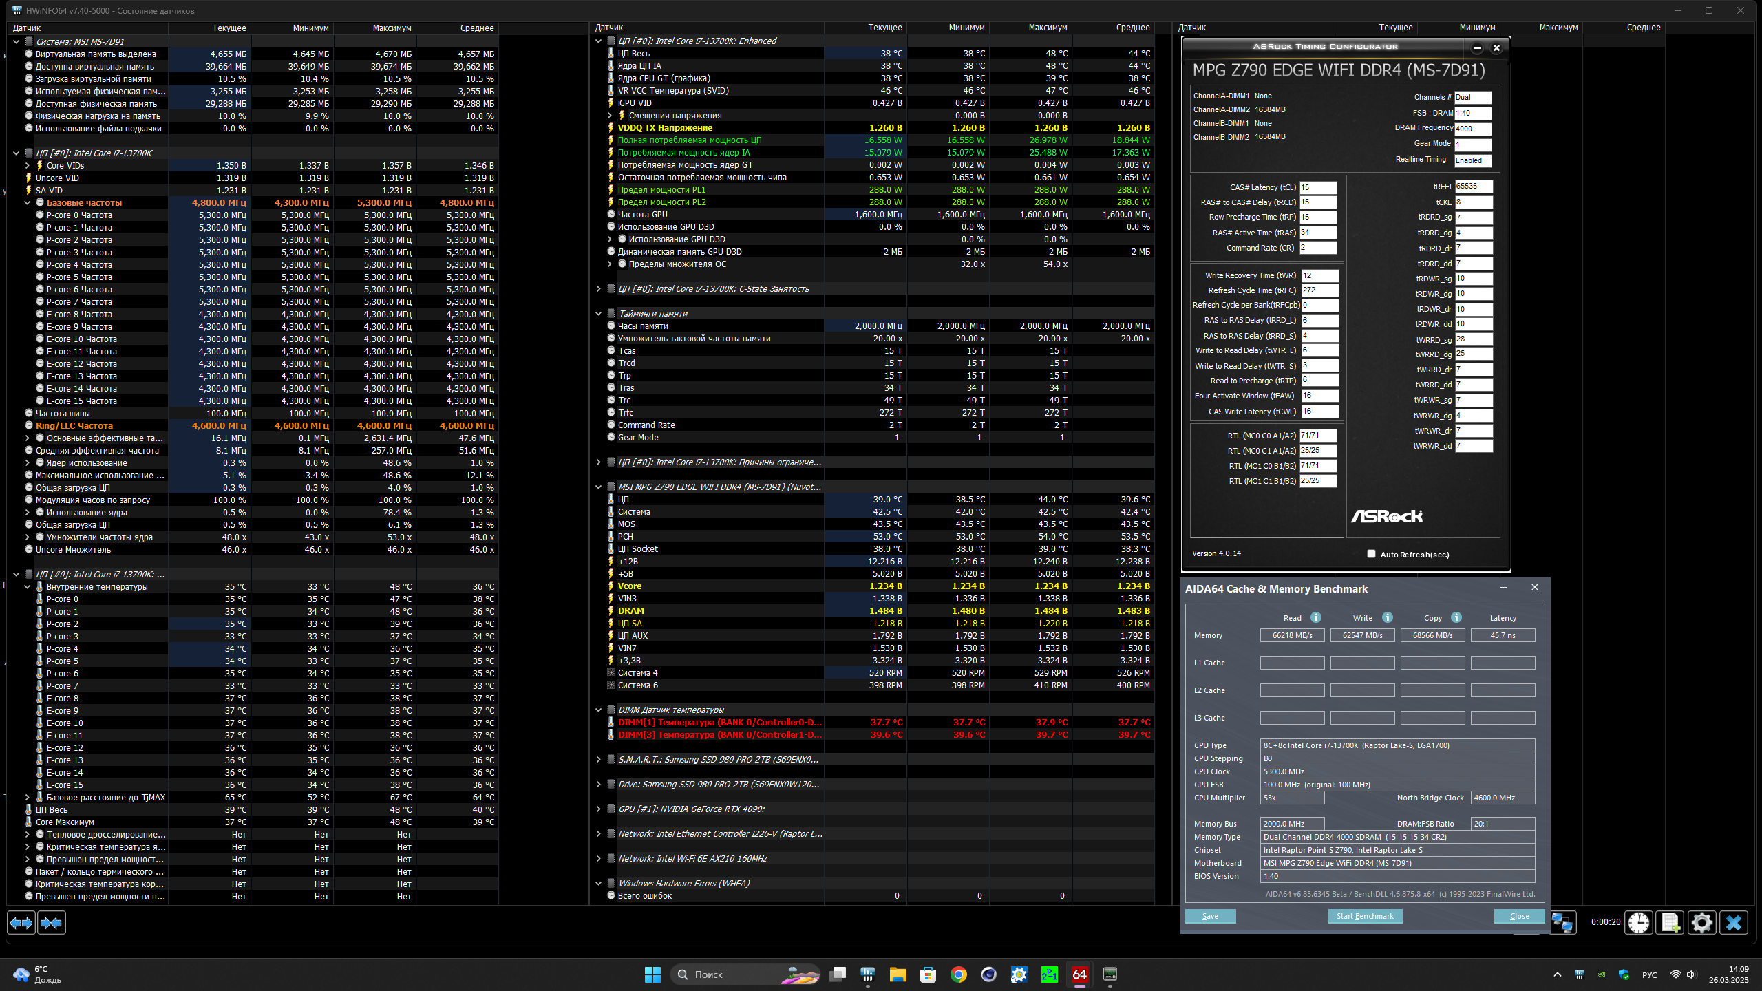Expand the Core VIDs row
Viewport: 1762px width, 991px height.
pyautogui.click(x=28, y=166)
